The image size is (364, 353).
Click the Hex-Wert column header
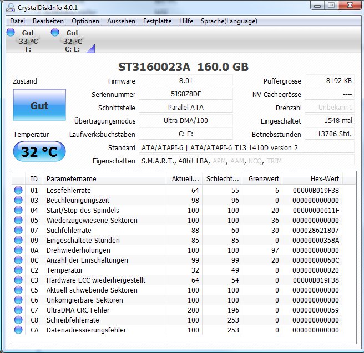point(312,178)
